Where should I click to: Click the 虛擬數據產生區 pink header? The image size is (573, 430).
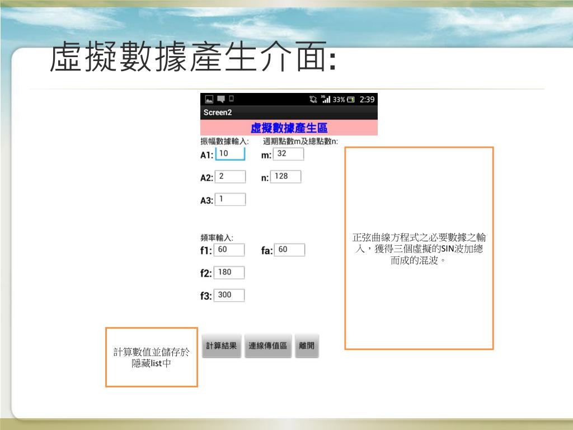click(x=289, y=128)
